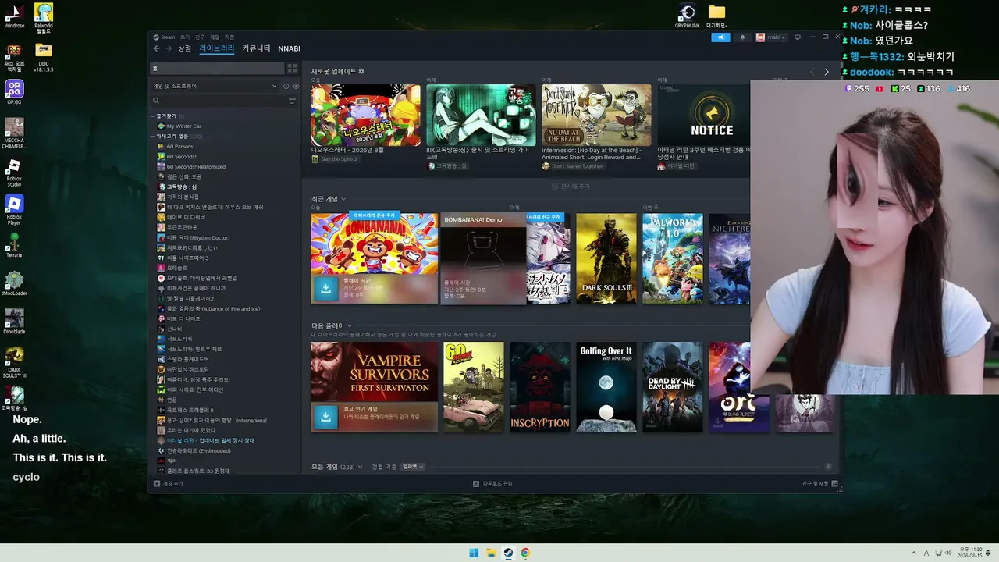Go forward with the Steam forward arrow

coord(169,48)
